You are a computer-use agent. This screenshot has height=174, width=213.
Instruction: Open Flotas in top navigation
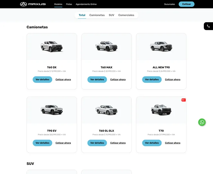tap(69, 4)
